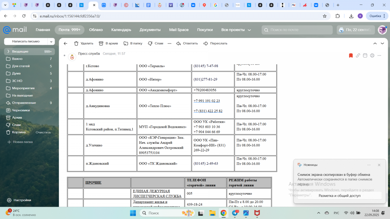
Task: Open mailbox Настройки
Action: click(x=19, y=200)
